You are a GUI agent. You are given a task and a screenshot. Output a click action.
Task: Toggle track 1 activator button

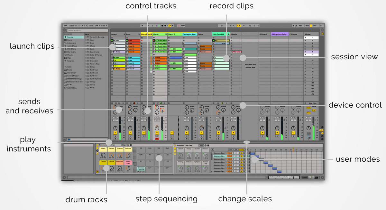coord(115,132)
